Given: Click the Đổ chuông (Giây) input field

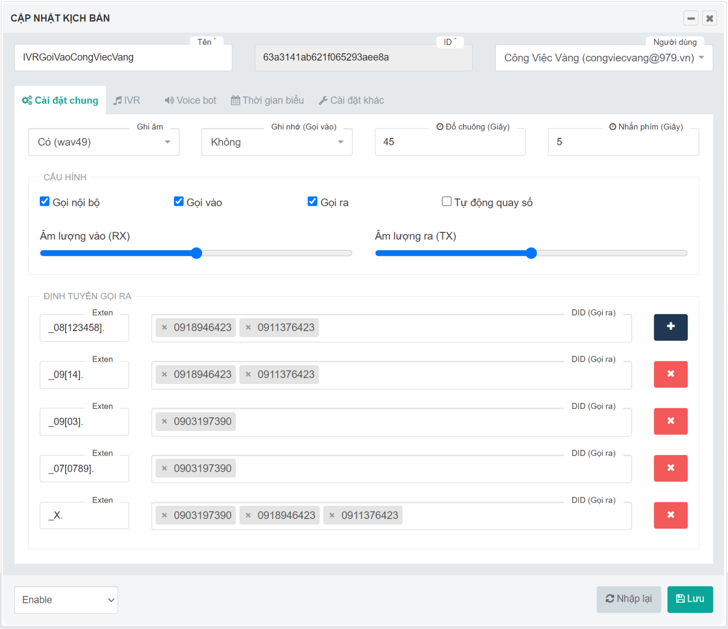Looking at the screenshot, I should 450,142.
